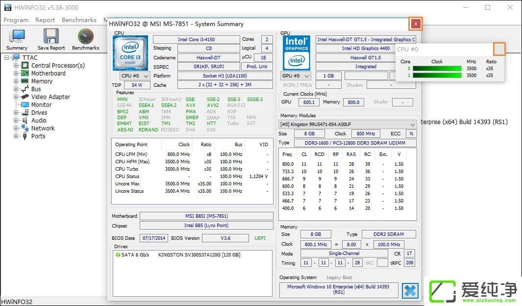Click the orange collapse button on sensor window
The width and height of the screenshot is (522, 306).
click(499, 49)
